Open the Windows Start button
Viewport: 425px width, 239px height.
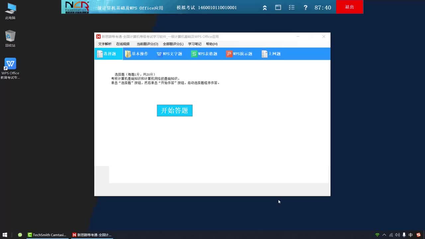pos(5,235)
